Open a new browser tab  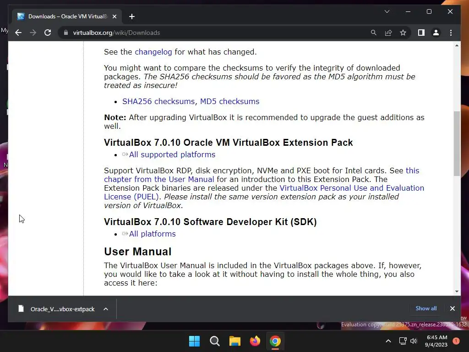point(131,16)
